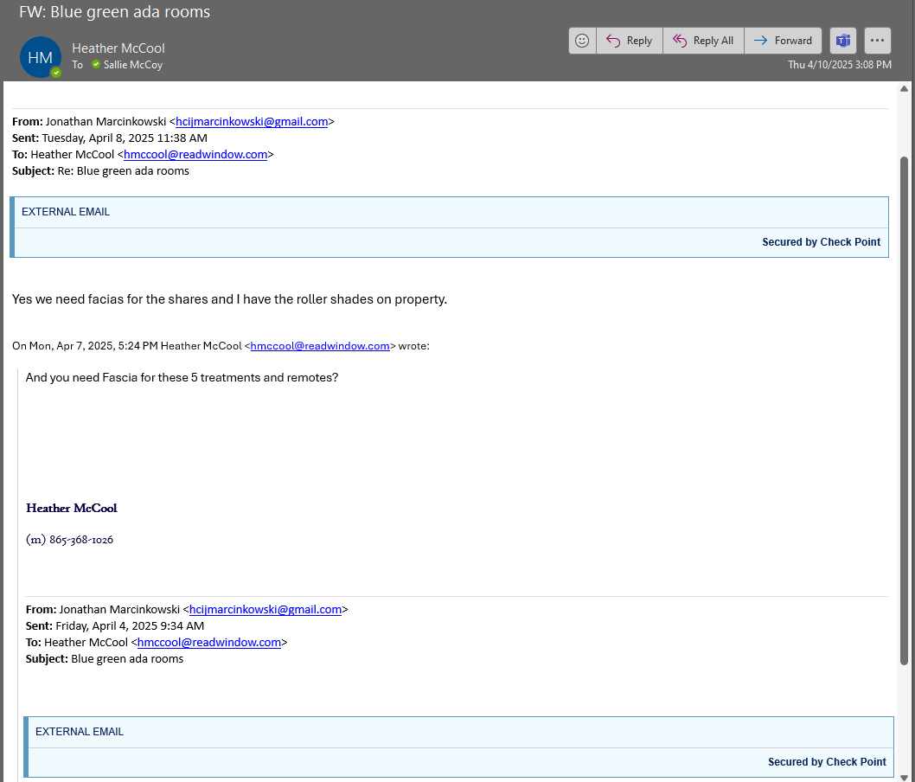Click sender name Heather McCool in header
This screenshot has height=782, width=915.
click(118, 48)
